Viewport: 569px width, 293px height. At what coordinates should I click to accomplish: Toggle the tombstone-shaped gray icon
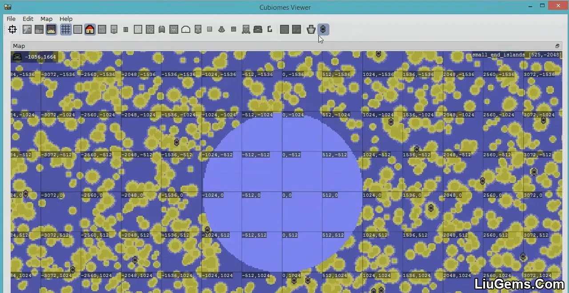pos(162,30)
